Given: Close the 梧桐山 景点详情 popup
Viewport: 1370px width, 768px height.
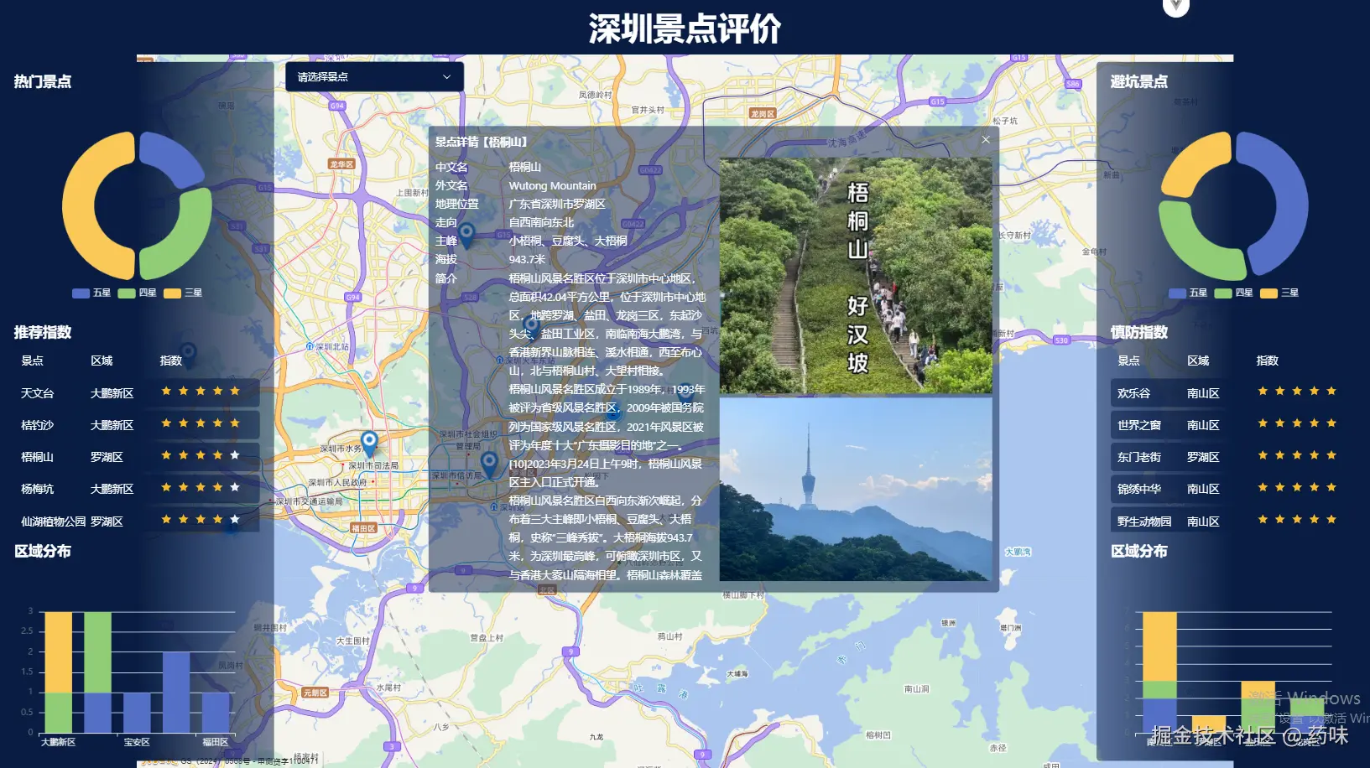Looking at the screenshot, I should (x=985, y=139).
